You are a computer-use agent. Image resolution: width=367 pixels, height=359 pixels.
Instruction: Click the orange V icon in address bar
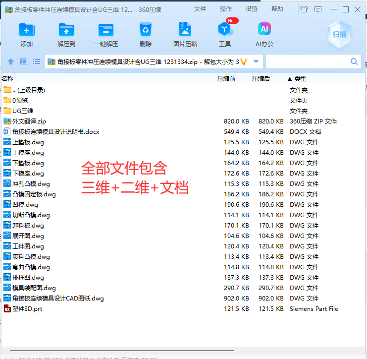(x=244, y=62)
